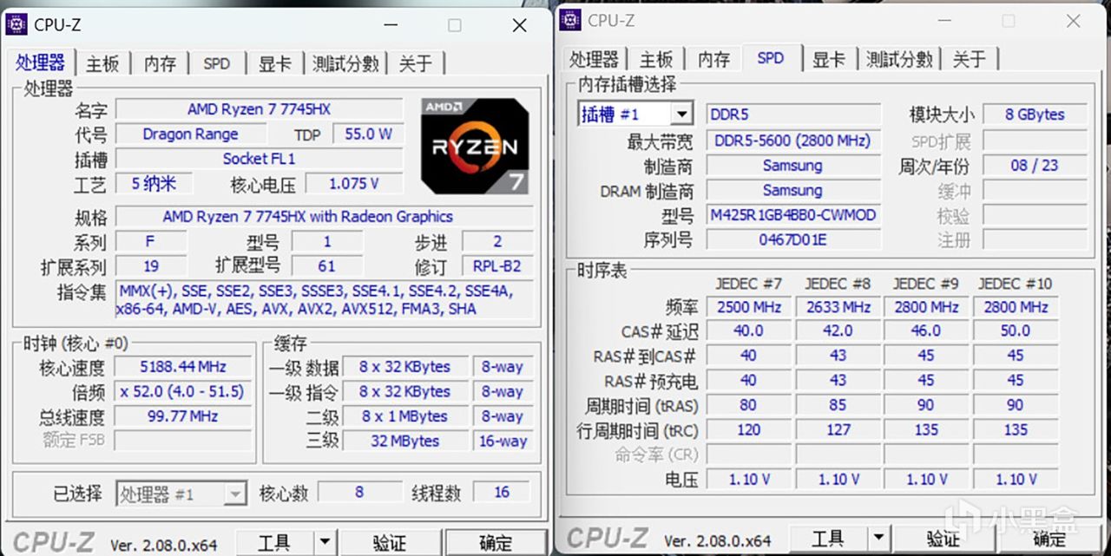Open the 关于 tab in left window

[x=415, y=63]
